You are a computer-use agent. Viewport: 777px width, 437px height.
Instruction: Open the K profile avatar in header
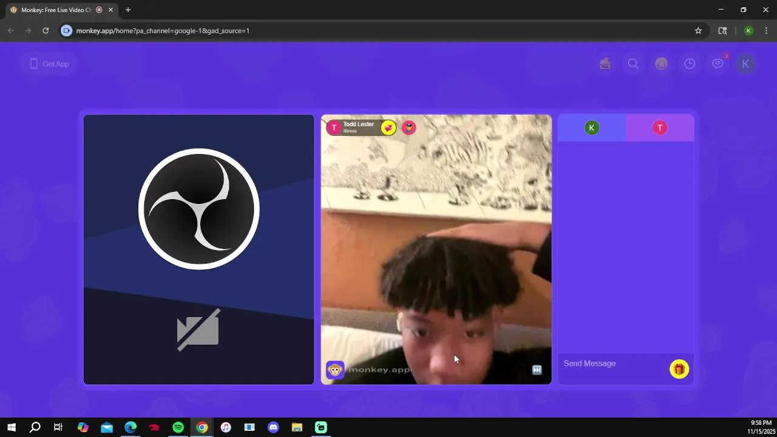745,64
